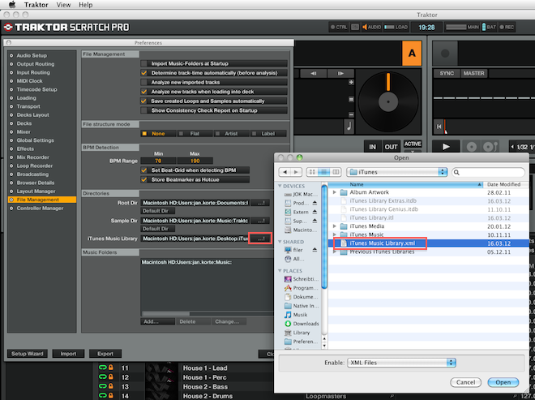This screenshot has width=535, height=400.
Task: Toggle deck B SYNC button
Action: coord(447,73)
